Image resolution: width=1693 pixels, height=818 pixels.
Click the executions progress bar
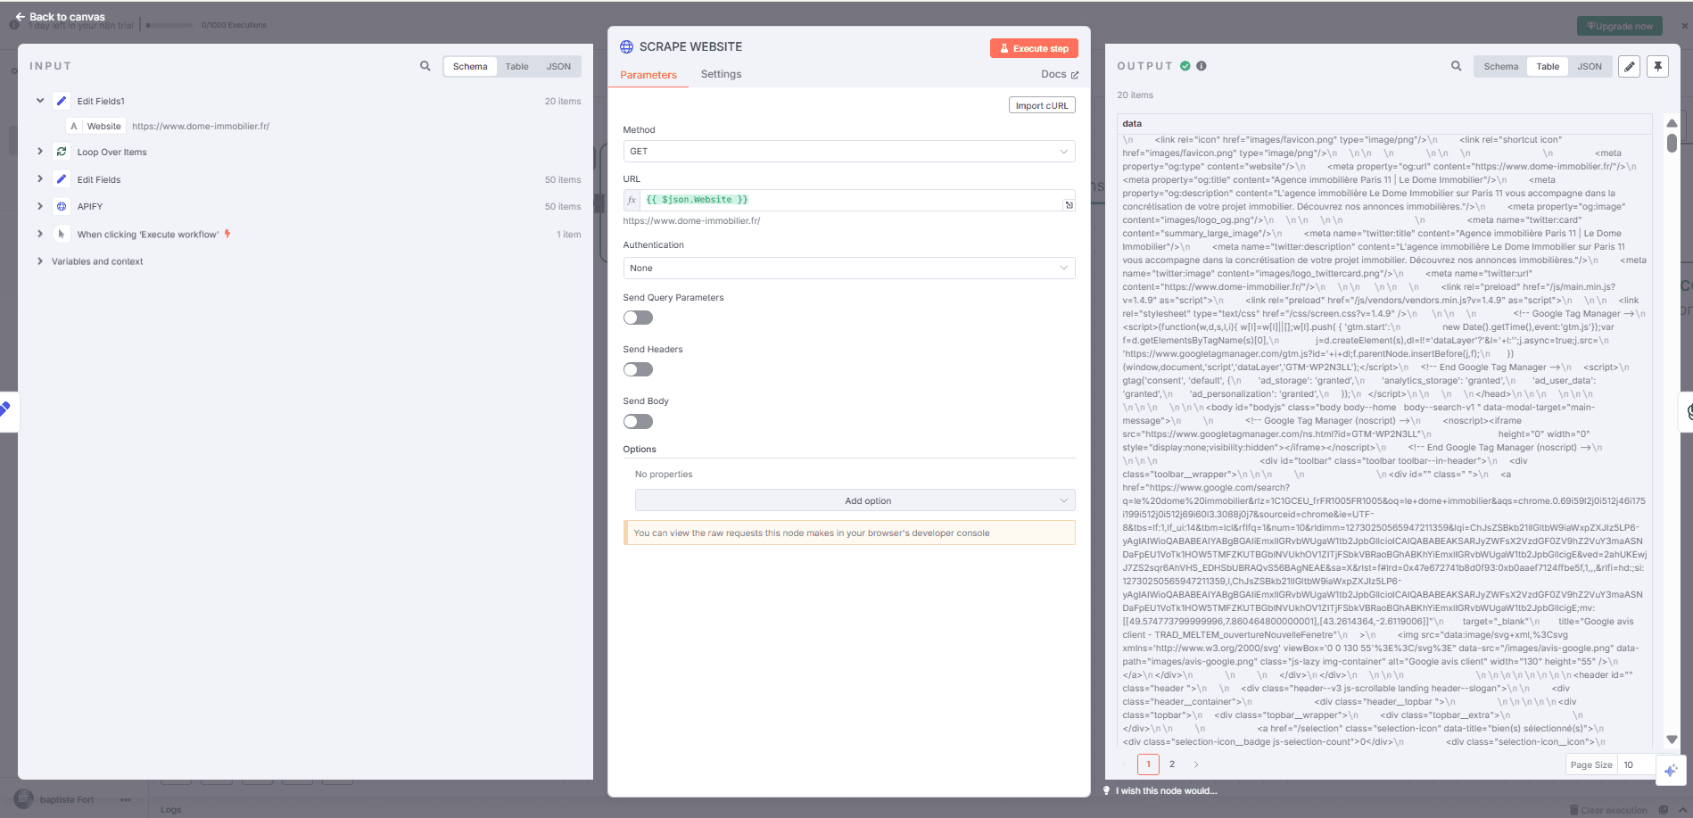coord(169,25)
